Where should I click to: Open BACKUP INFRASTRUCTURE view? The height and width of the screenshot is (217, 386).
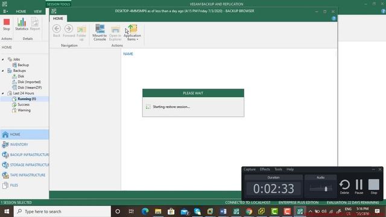[24, 154]
